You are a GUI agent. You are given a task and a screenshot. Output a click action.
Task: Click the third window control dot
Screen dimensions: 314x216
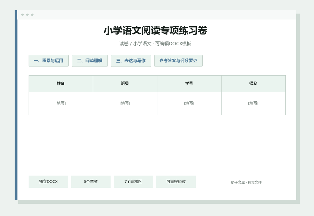coord(32,15)
